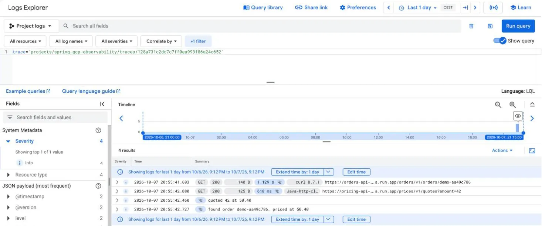Click the timeline histogram bar
The width and height of the screenshot is (542, 226).
tap(518, 128)
